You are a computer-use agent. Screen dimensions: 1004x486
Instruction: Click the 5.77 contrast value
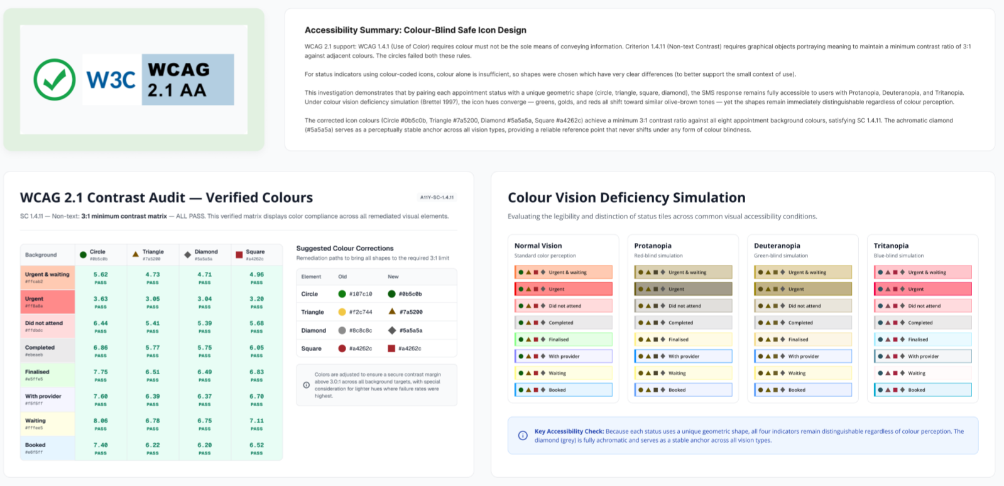click(x=153, y=347)
